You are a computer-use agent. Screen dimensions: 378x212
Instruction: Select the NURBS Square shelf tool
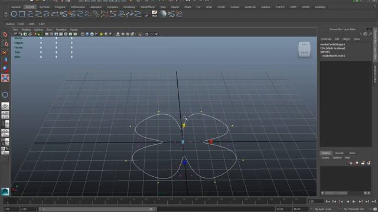tap(22, 14)
